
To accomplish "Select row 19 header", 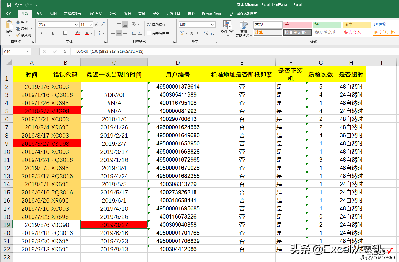I will pyautogui.click(x=7, y=225).
